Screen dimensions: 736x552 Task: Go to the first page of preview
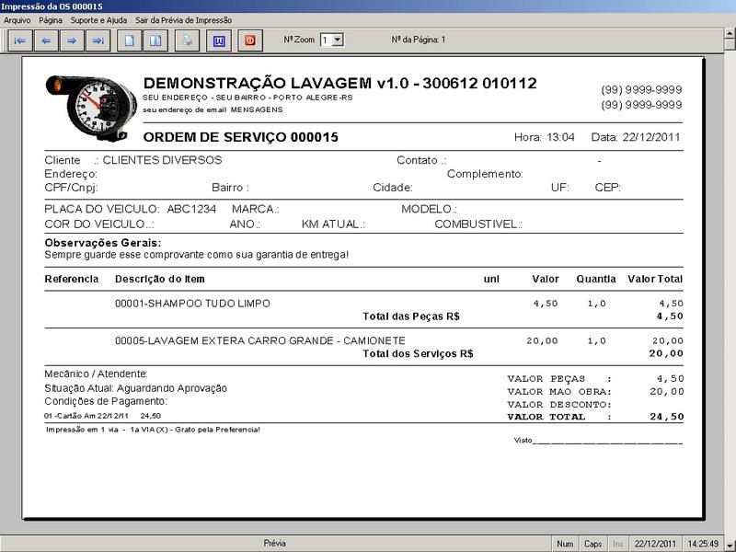[x=19, y=40]
